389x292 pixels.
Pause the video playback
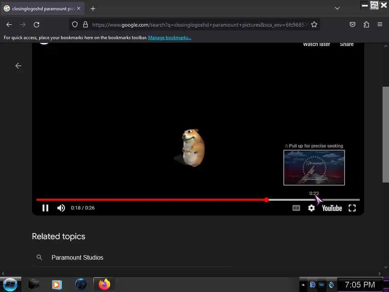[45, 208]
